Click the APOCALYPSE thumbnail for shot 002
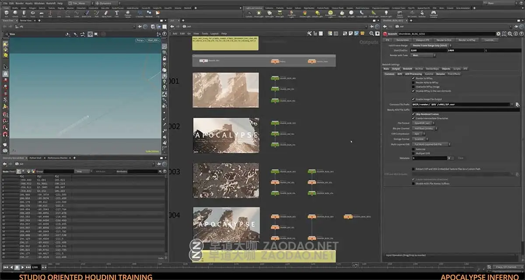Image resolution: width=525 pixels, height=280 pixels. (x=226, y=135)
